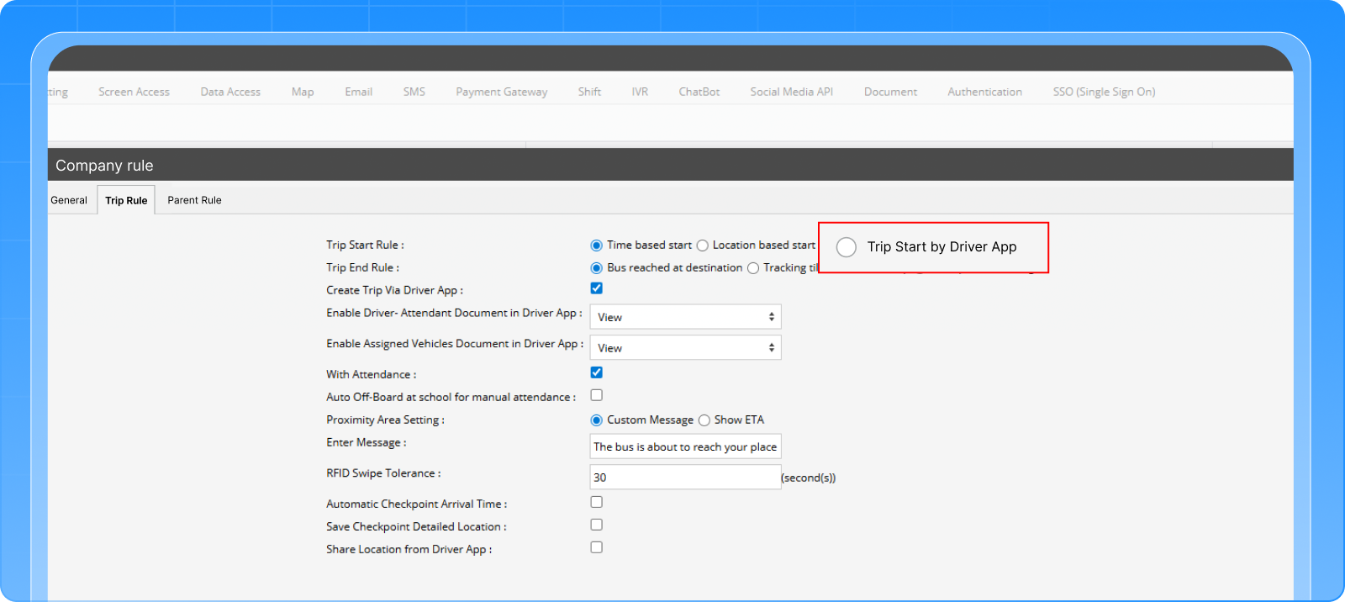Expand Assigned Vehicles Document dropdown
The height and width of the screenshot is (602, 1345).
tap(685, 348)
